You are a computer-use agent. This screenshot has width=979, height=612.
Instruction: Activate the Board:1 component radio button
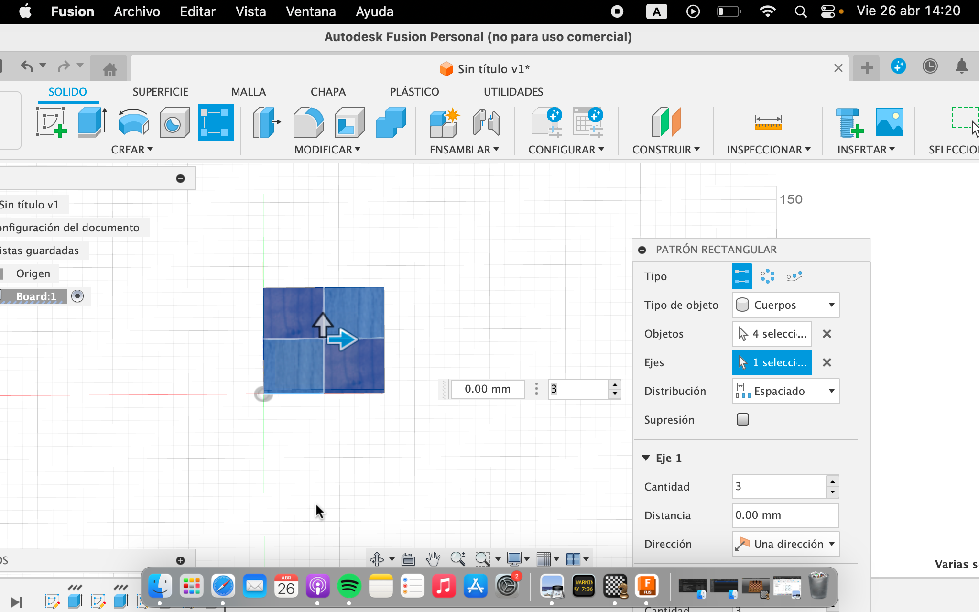77,296
